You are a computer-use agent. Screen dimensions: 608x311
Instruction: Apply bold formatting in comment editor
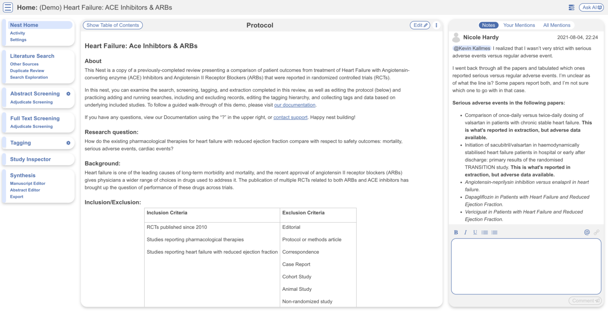[x=456, y=232]
